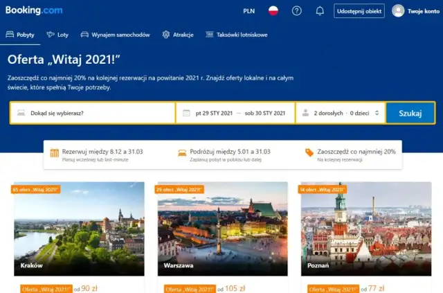
Task: Click Rezerwuj między 8.12 a 31.03 text
Action: [x=102, y=152]
